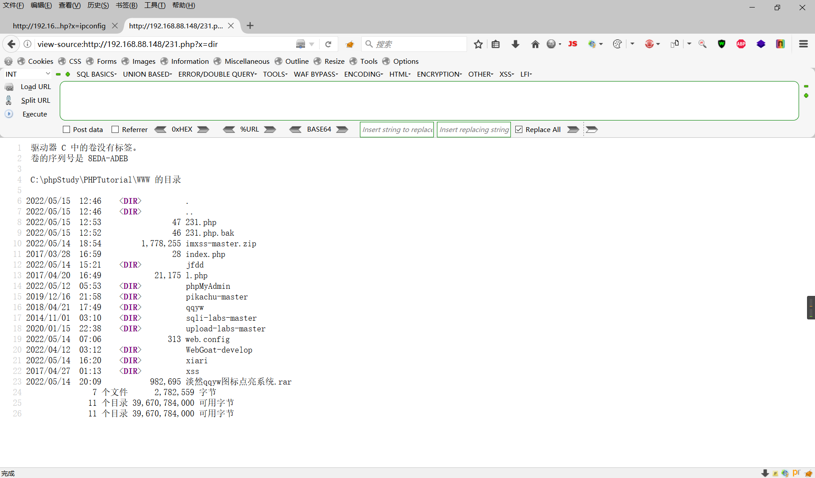Screen dimensions: 815x478
Task: Click Miscellaneous in Web Developer toolbar
Action: click(x=246, y=61)
